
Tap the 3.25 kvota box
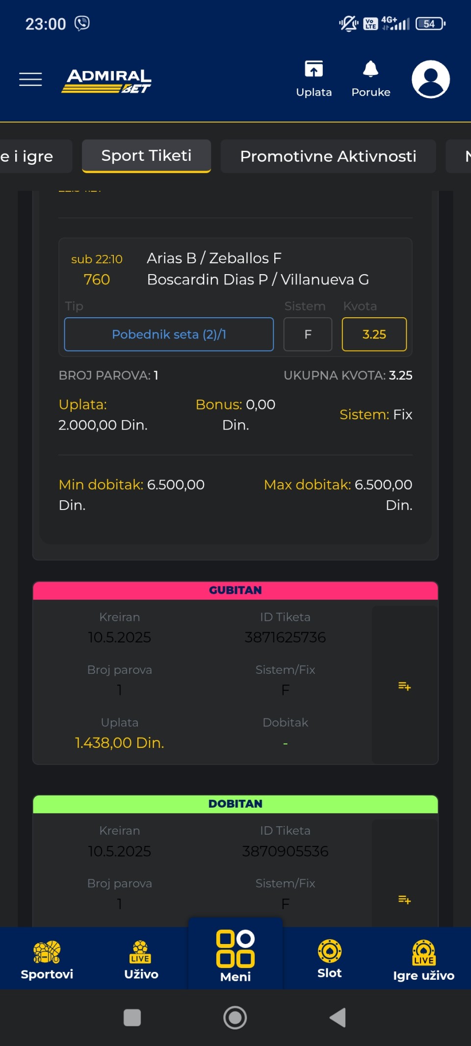pyautogui.click(x=374, y=334)
